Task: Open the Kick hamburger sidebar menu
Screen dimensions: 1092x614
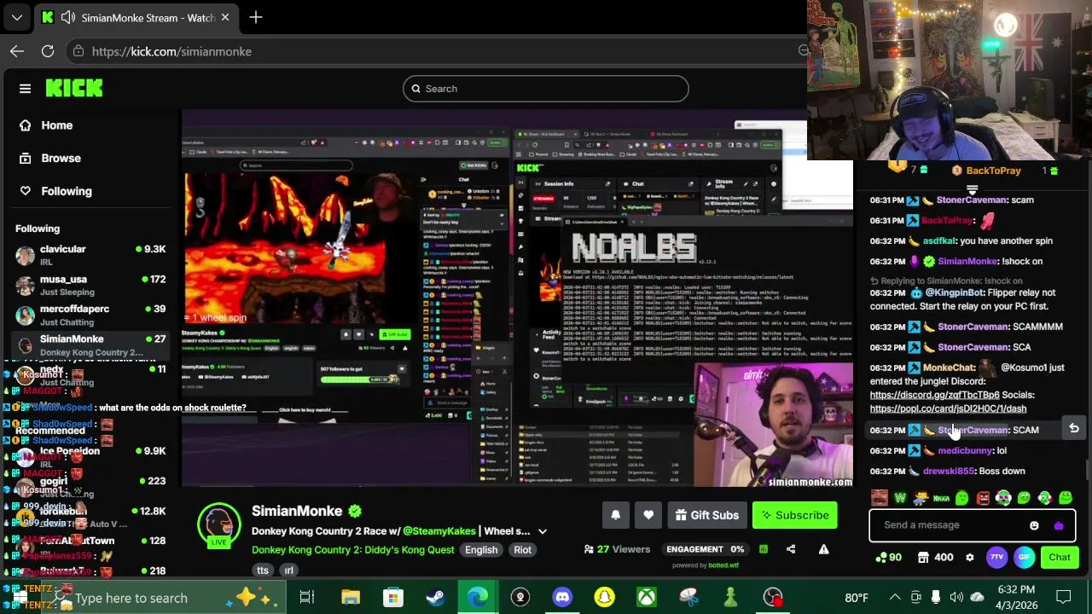Action: click(25, 89)
